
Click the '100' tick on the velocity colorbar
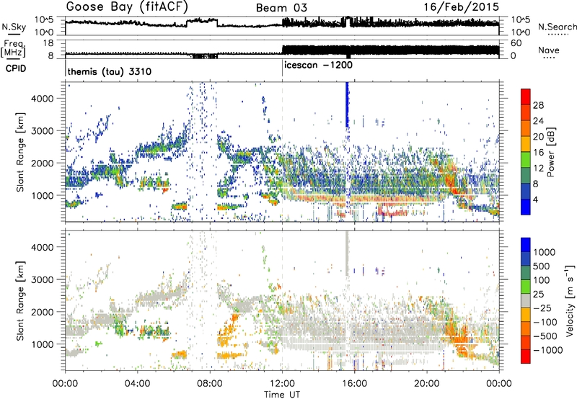point(542,280)
